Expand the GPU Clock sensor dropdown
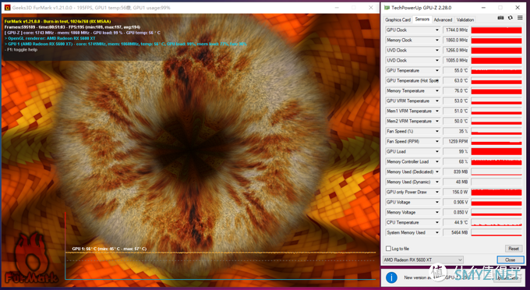This screenshot has width=530, height=290. pyautogui.click(x=436, y=30)
